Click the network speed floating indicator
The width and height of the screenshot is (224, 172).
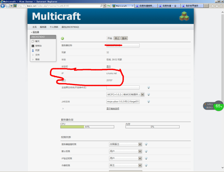[x=208, y=106]
